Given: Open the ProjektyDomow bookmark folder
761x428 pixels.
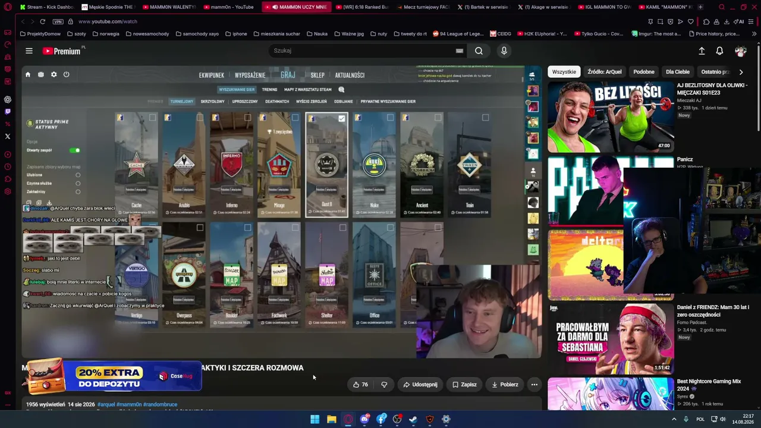Looking at the screenshot, I should [40, 34].
